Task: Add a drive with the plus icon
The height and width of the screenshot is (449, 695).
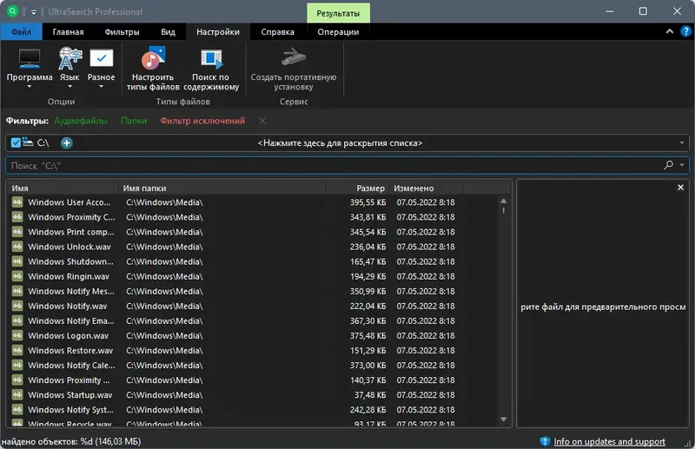Action: (x=67, y=143)
